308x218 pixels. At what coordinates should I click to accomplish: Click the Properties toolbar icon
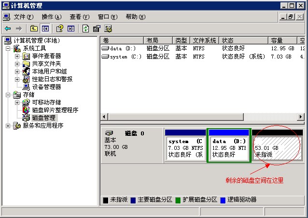click(97, 29)
